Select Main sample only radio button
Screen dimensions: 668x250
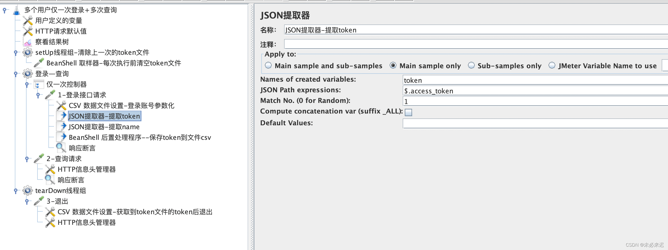click(393, 65)
